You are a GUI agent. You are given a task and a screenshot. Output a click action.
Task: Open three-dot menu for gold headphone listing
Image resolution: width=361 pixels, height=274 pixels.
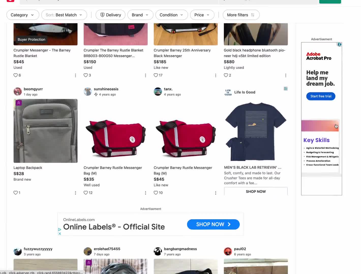(286, 76)
